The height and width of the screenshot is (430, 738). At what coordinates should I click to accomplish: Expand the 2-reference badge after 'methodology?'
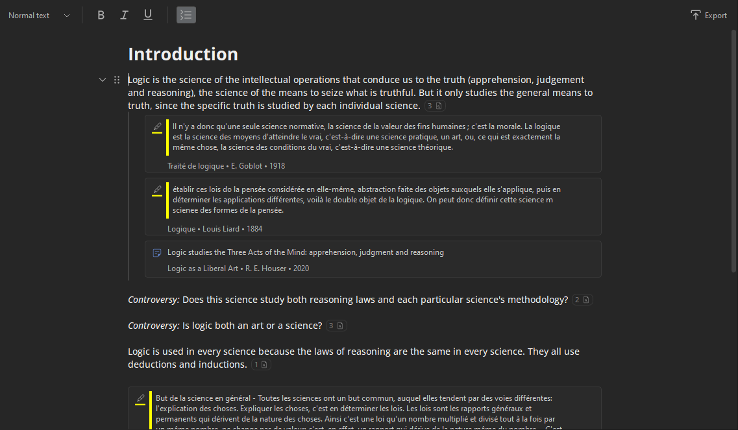(582, 300)
